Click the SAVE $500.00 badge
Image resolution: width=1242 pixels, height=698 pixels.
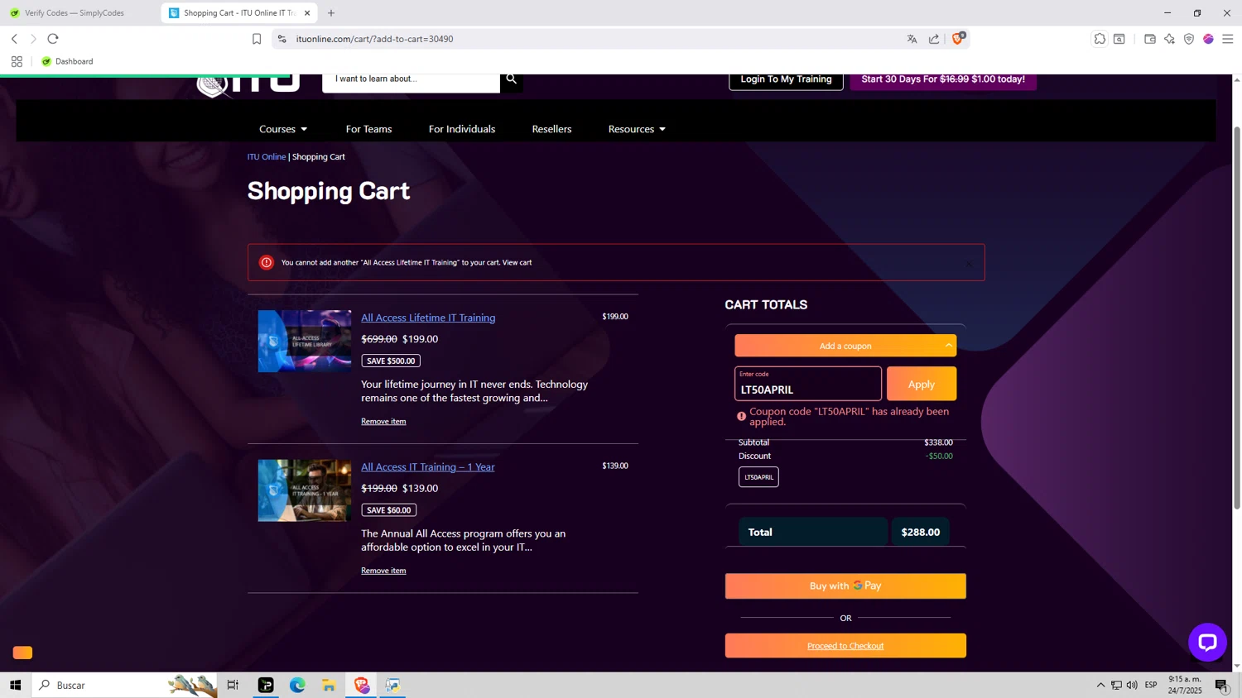coord(391,361)
